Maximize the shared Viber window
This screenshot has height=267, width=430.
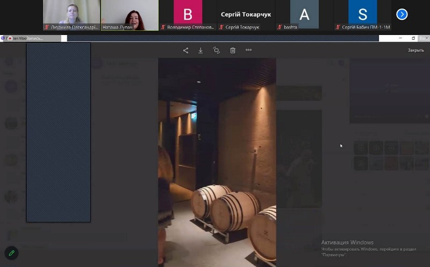point(413,38)
